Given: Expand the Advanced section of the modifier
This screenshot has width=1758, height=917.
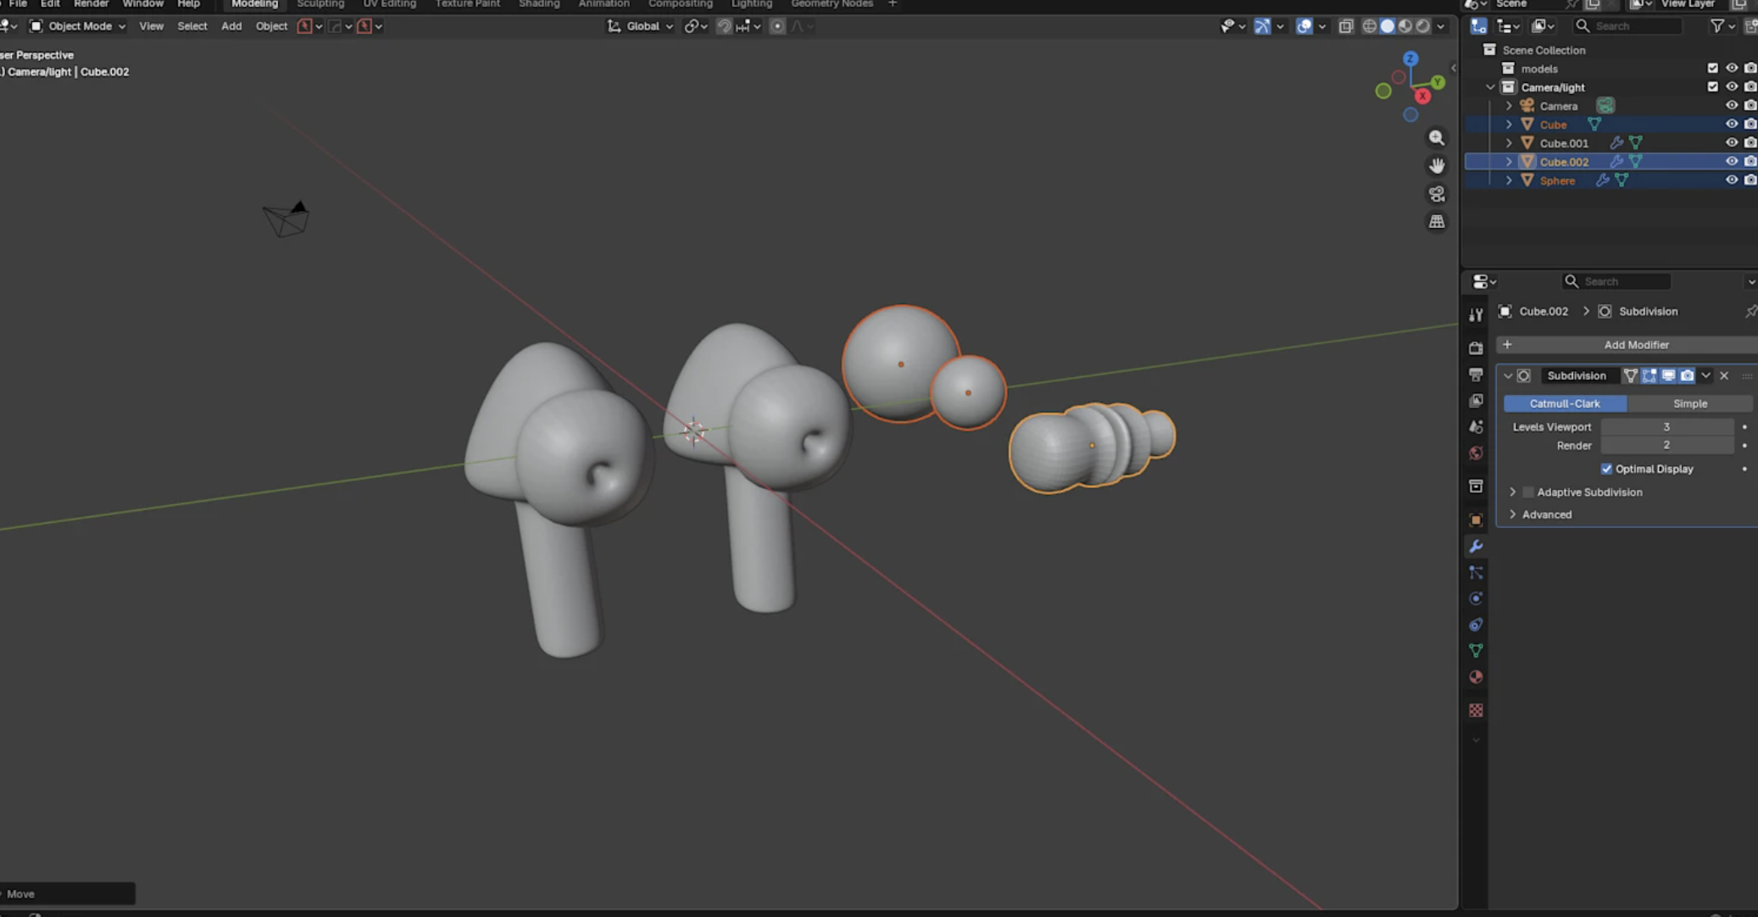Looking at the screenshot, I should click(1514, 514).
